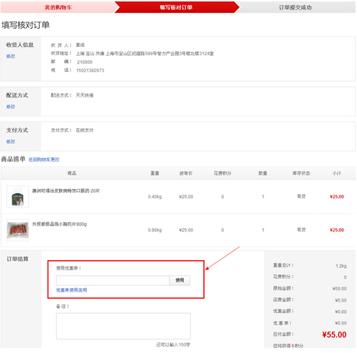Open the 优惠券使用说明 link
The width and height of the screenshot is (357, 353).
pos(71,290)
